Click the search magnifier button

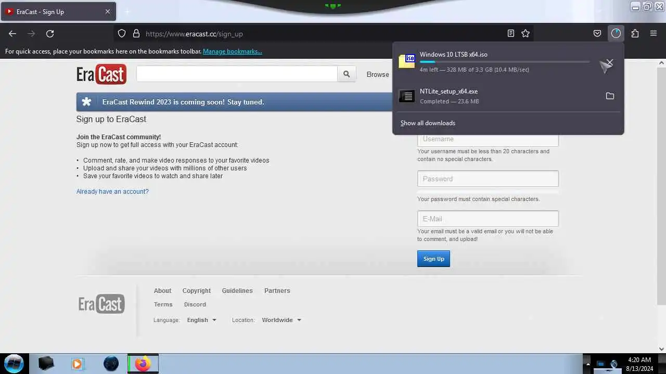[347, 74]
